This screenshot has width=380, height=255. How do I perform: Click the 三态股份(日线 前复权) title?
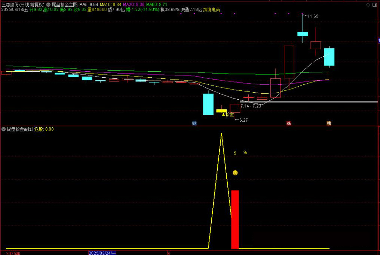23,4
